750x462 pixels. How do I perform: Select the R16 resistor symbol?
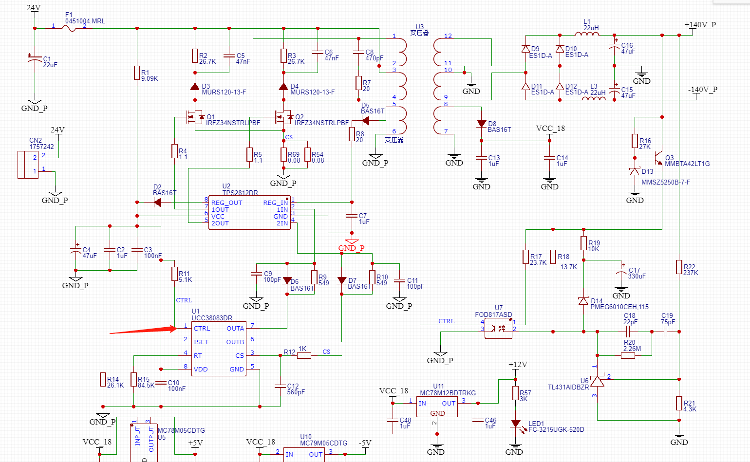tap(635, 141)
